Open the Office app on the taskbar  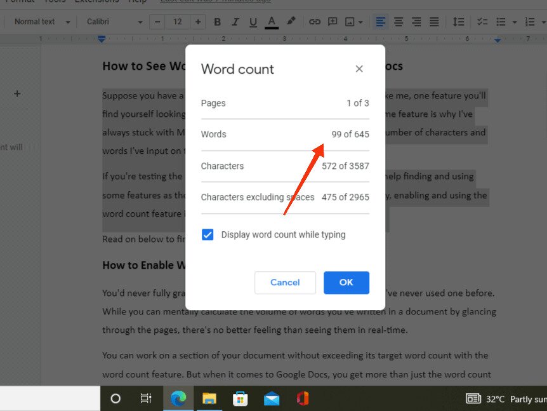point(303,398)
